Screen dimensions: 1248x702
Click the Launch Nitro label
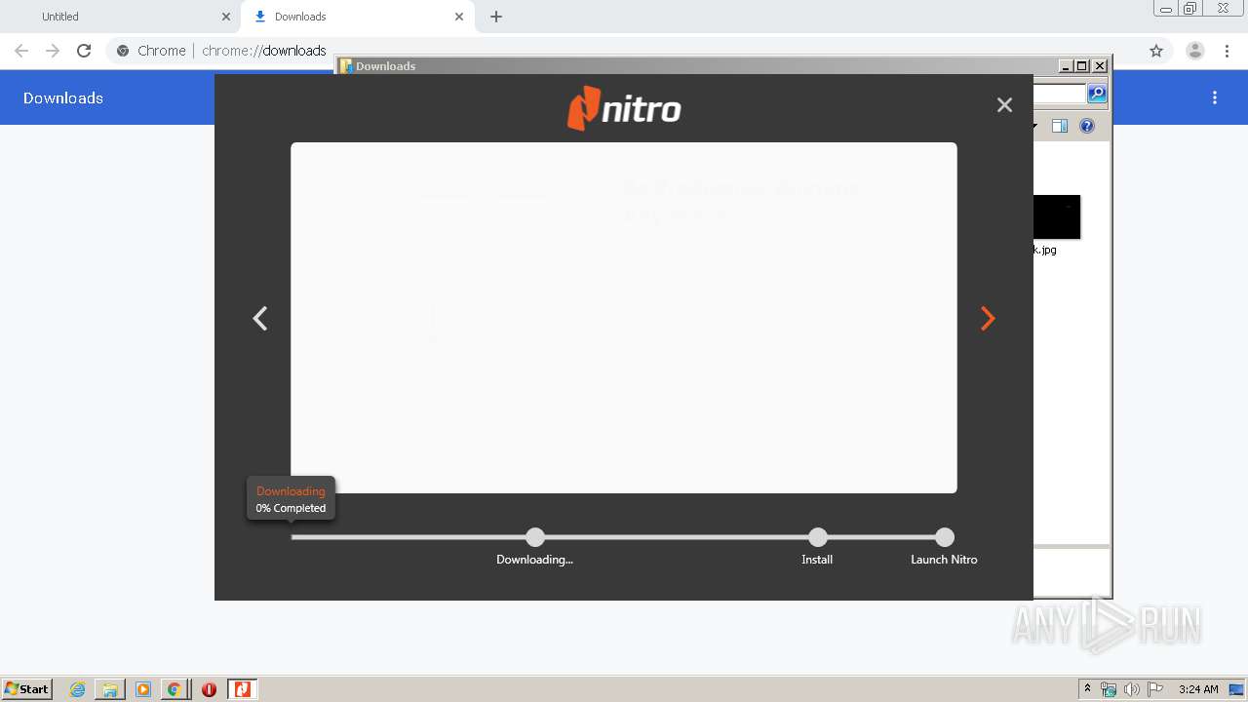tap(944, 560)
